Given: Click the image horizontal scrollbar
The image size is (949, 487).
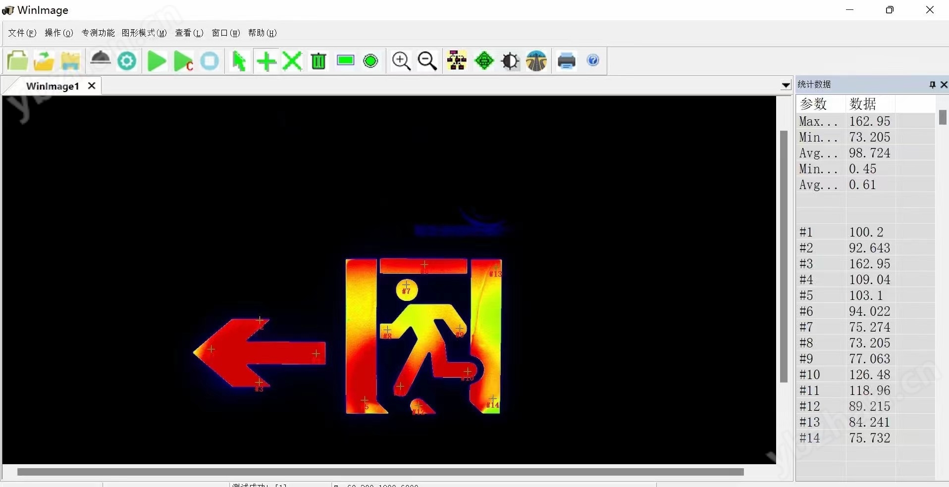Looking at the screenshot, I should pos(380,472).
